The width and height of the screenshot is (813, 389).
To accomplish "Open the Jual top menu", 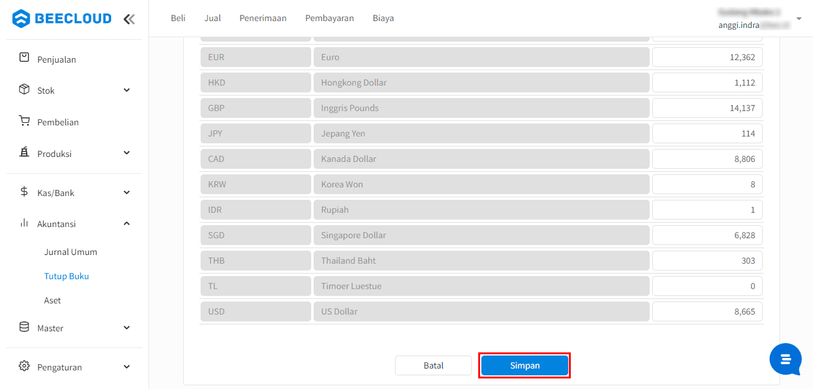I will coord(212,18).
